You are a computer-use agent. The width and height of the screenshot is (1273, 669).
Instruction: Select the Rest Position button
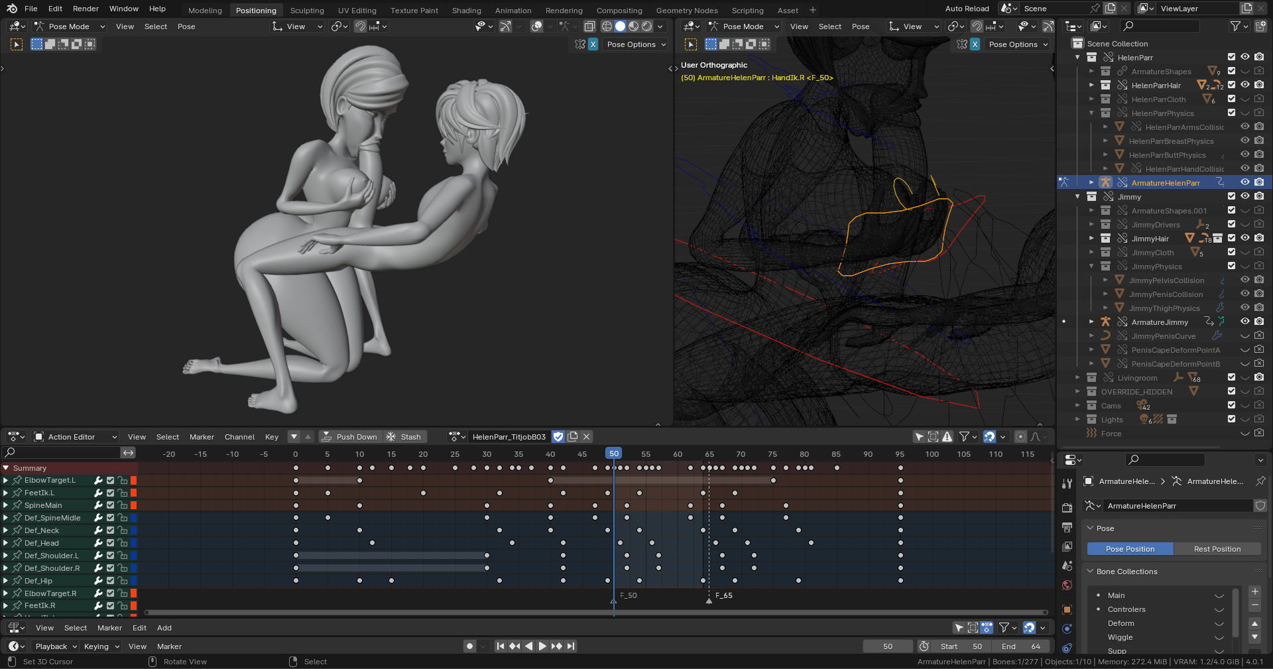1217,549
